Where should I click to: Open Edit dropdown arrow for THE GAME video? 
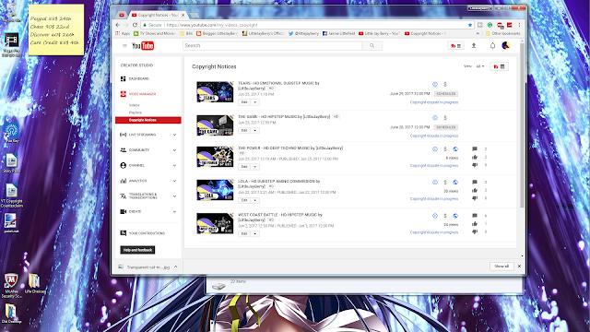[254, 130]
